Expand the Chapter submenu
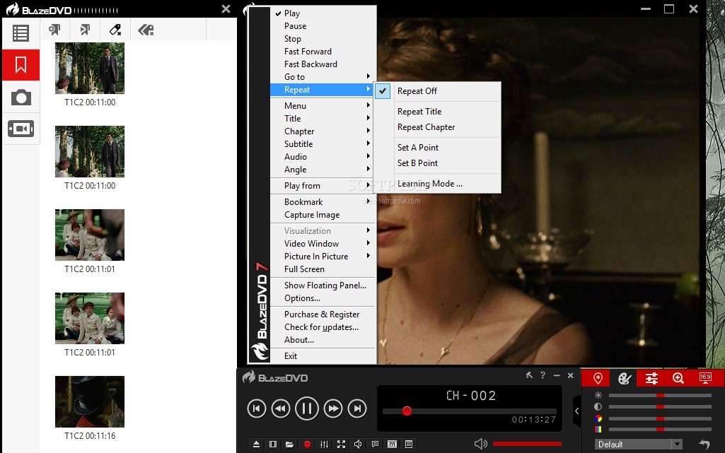Image resolution: width=725 pixels, height=453 pixels. 323,131
